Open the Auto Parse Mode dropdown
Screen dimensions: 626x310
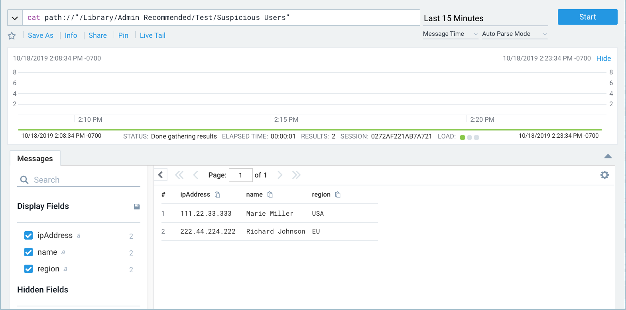pyautogui.click(x=514, y=34)
